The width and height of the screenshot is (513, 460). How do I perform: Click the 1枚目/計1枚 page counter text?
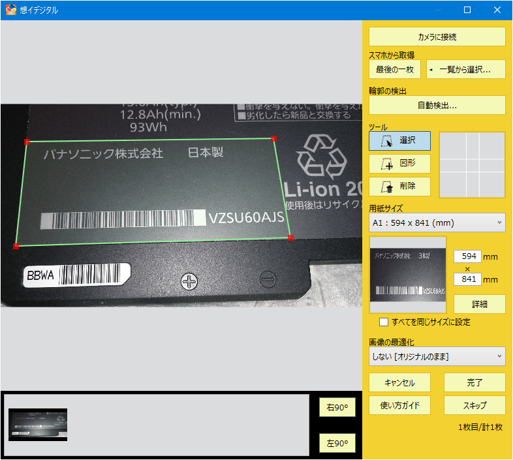pos(480,427)
